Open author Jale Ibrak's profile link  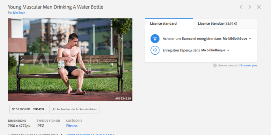tap(19, 13)
